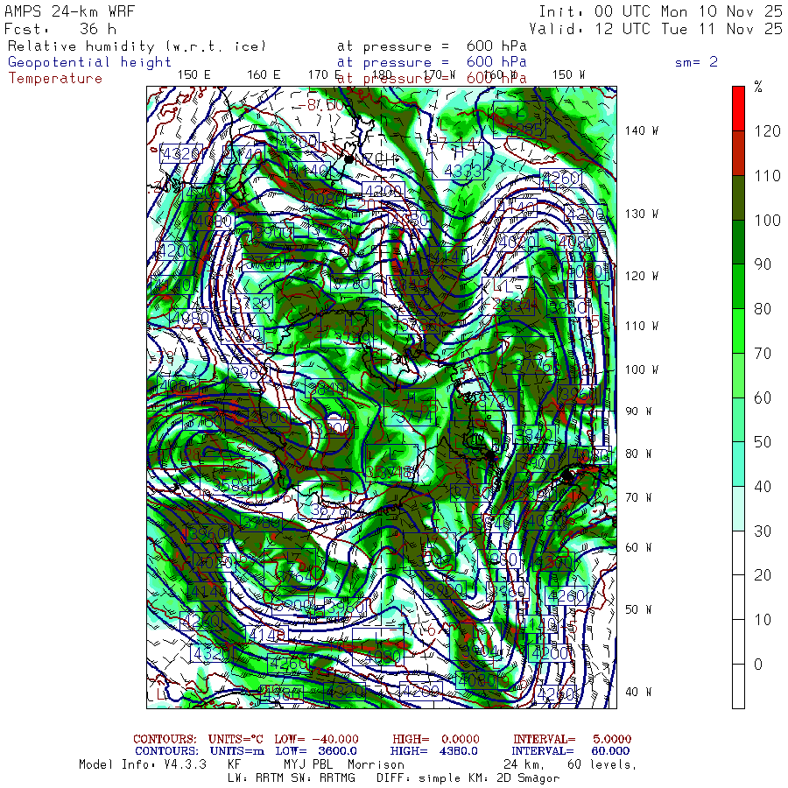Screen dimensions: 788x788
Task: Click the red 'LOW= -40.000' value
Action: 317,739
